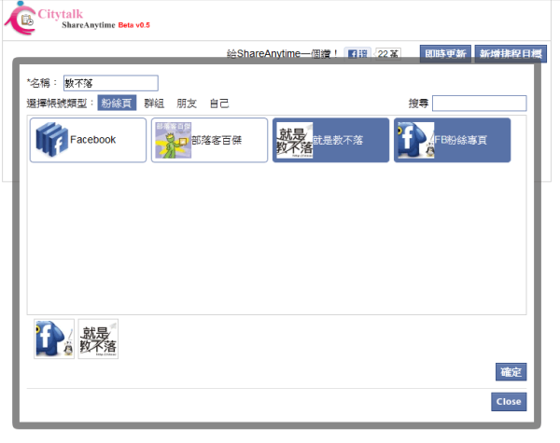
Task: Click the 新增排程日曆 button
Action: click(x=511, y=54)
